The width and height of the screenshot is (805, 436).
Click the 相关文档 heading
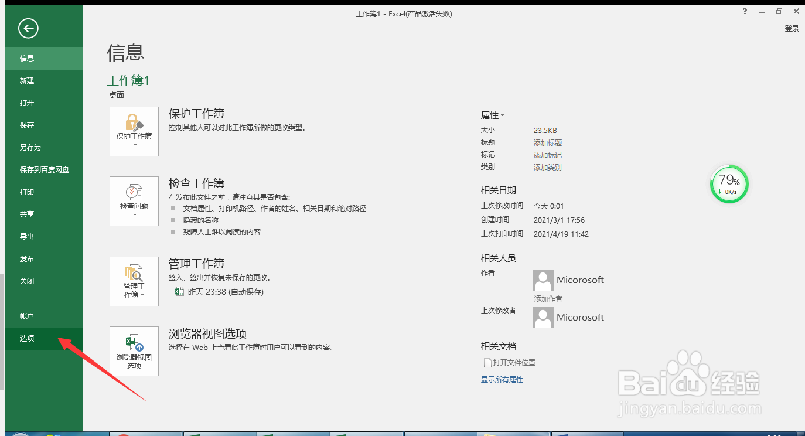click(x=499, y=346)
